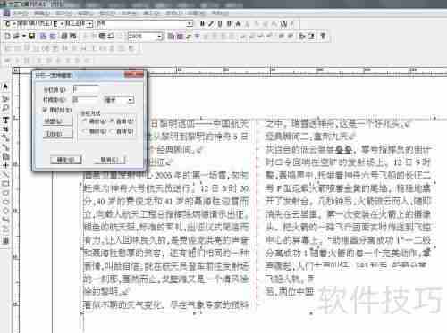
Task: Select the bottom-left radio in column mode group
Action: [85, 130]
